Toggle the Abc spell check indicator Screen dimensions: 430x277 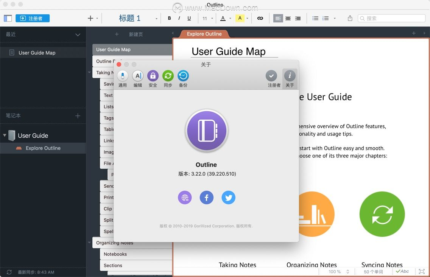click(402, 271)
